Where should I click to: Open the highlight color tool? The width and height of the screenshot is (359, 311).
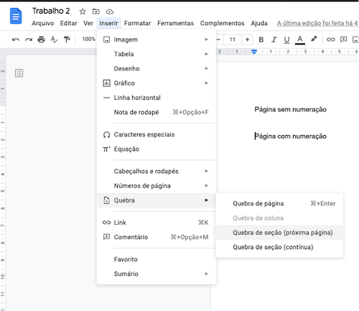click(x=314, y=39)
